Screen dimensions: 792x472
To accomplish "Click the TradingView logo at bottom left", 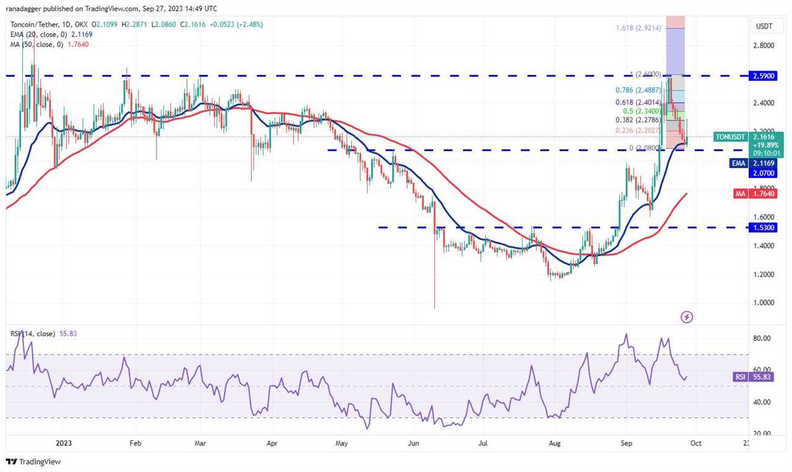I will pyautogui.click(x=33, y=461).
